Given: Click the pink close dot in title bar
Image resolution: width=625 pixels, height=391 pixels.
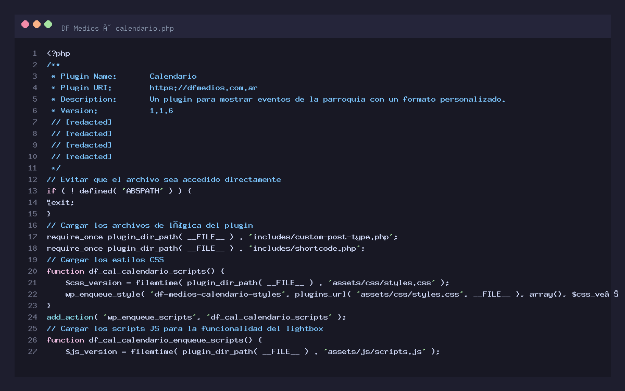Looking at the screenshot, I should [x=25, y=24].
